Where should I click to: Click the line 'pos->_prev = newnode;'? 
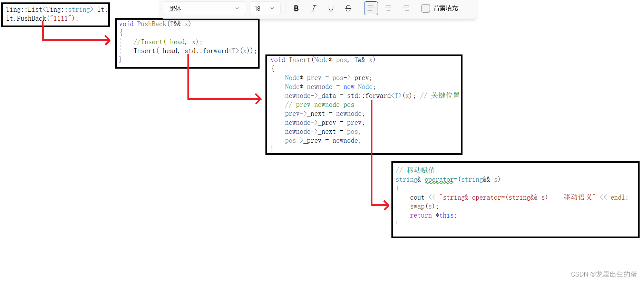[x=323, y=141]
